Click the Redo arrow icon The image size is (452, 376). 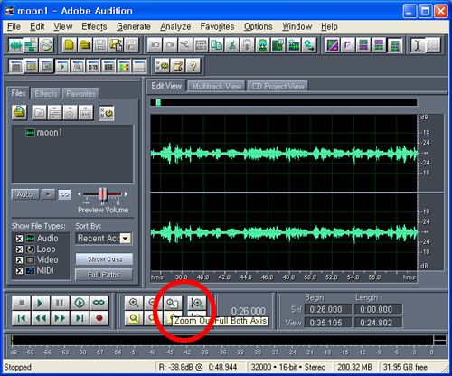[x=170, y=45]
